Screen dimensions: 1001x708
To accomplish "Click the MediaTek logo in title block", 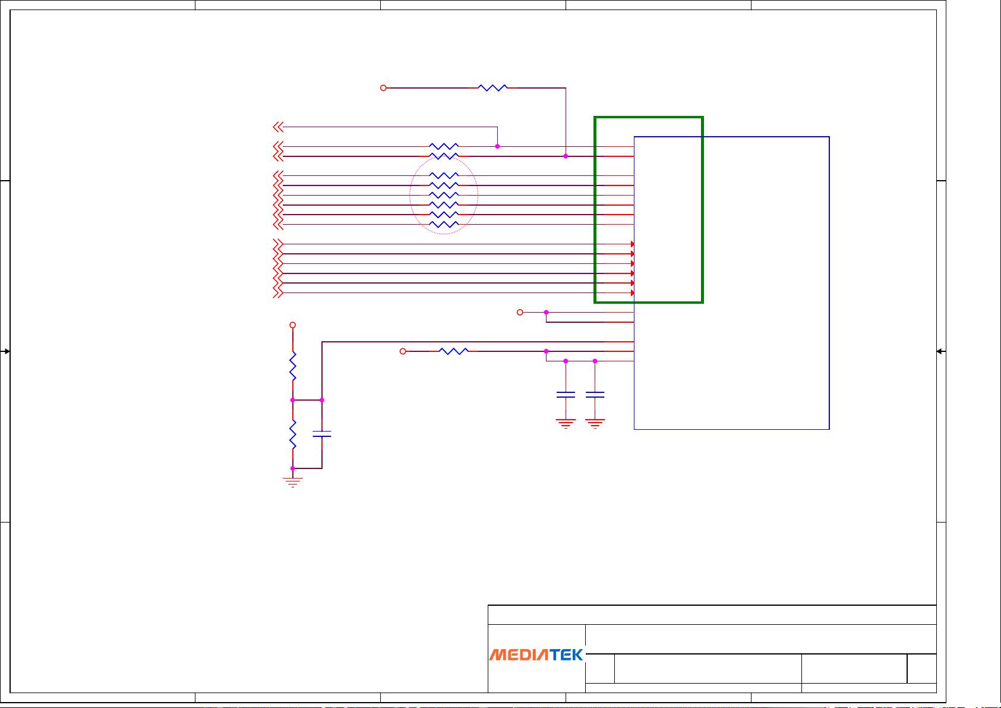I will point(536,654).
